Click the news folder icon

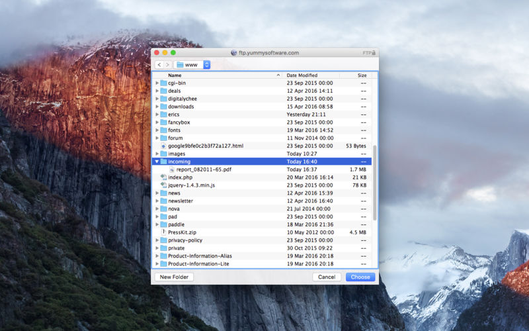(163, 193)
